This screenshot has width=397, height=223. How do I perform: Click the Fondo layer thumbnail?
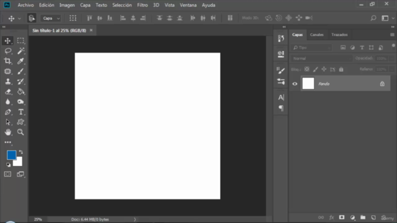tap(308, 84)
